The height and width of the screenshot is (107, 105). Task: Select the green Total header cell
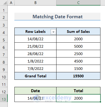pos(78,91)
